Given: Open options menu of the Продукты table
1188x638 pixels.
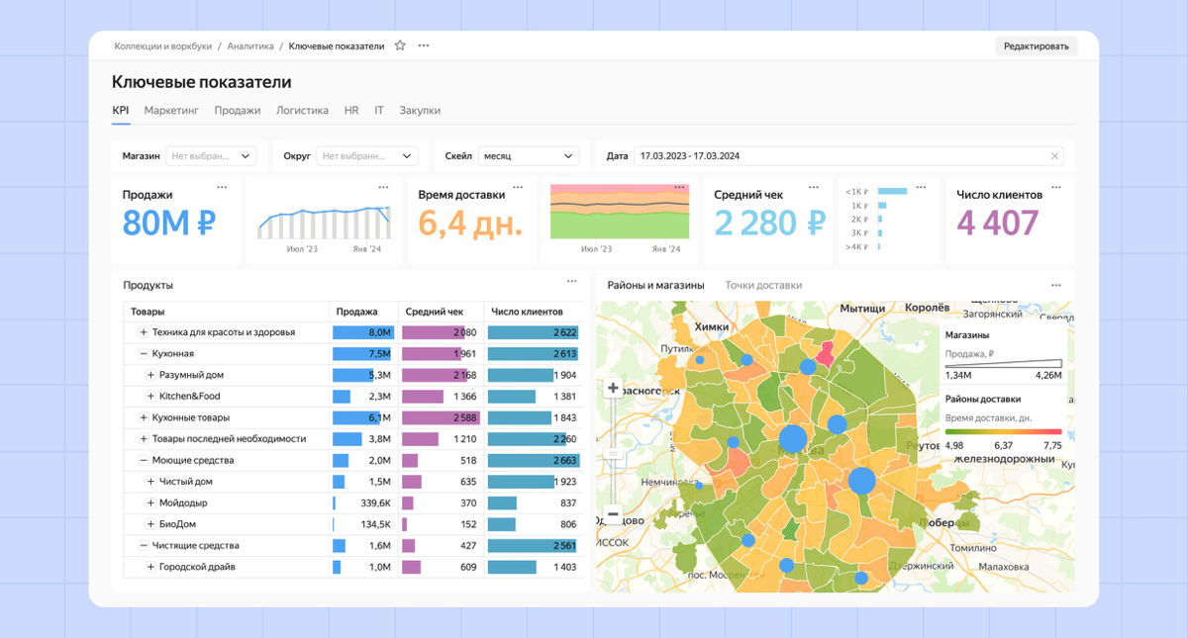Looking at the screenshot, I should click(572, 283).
